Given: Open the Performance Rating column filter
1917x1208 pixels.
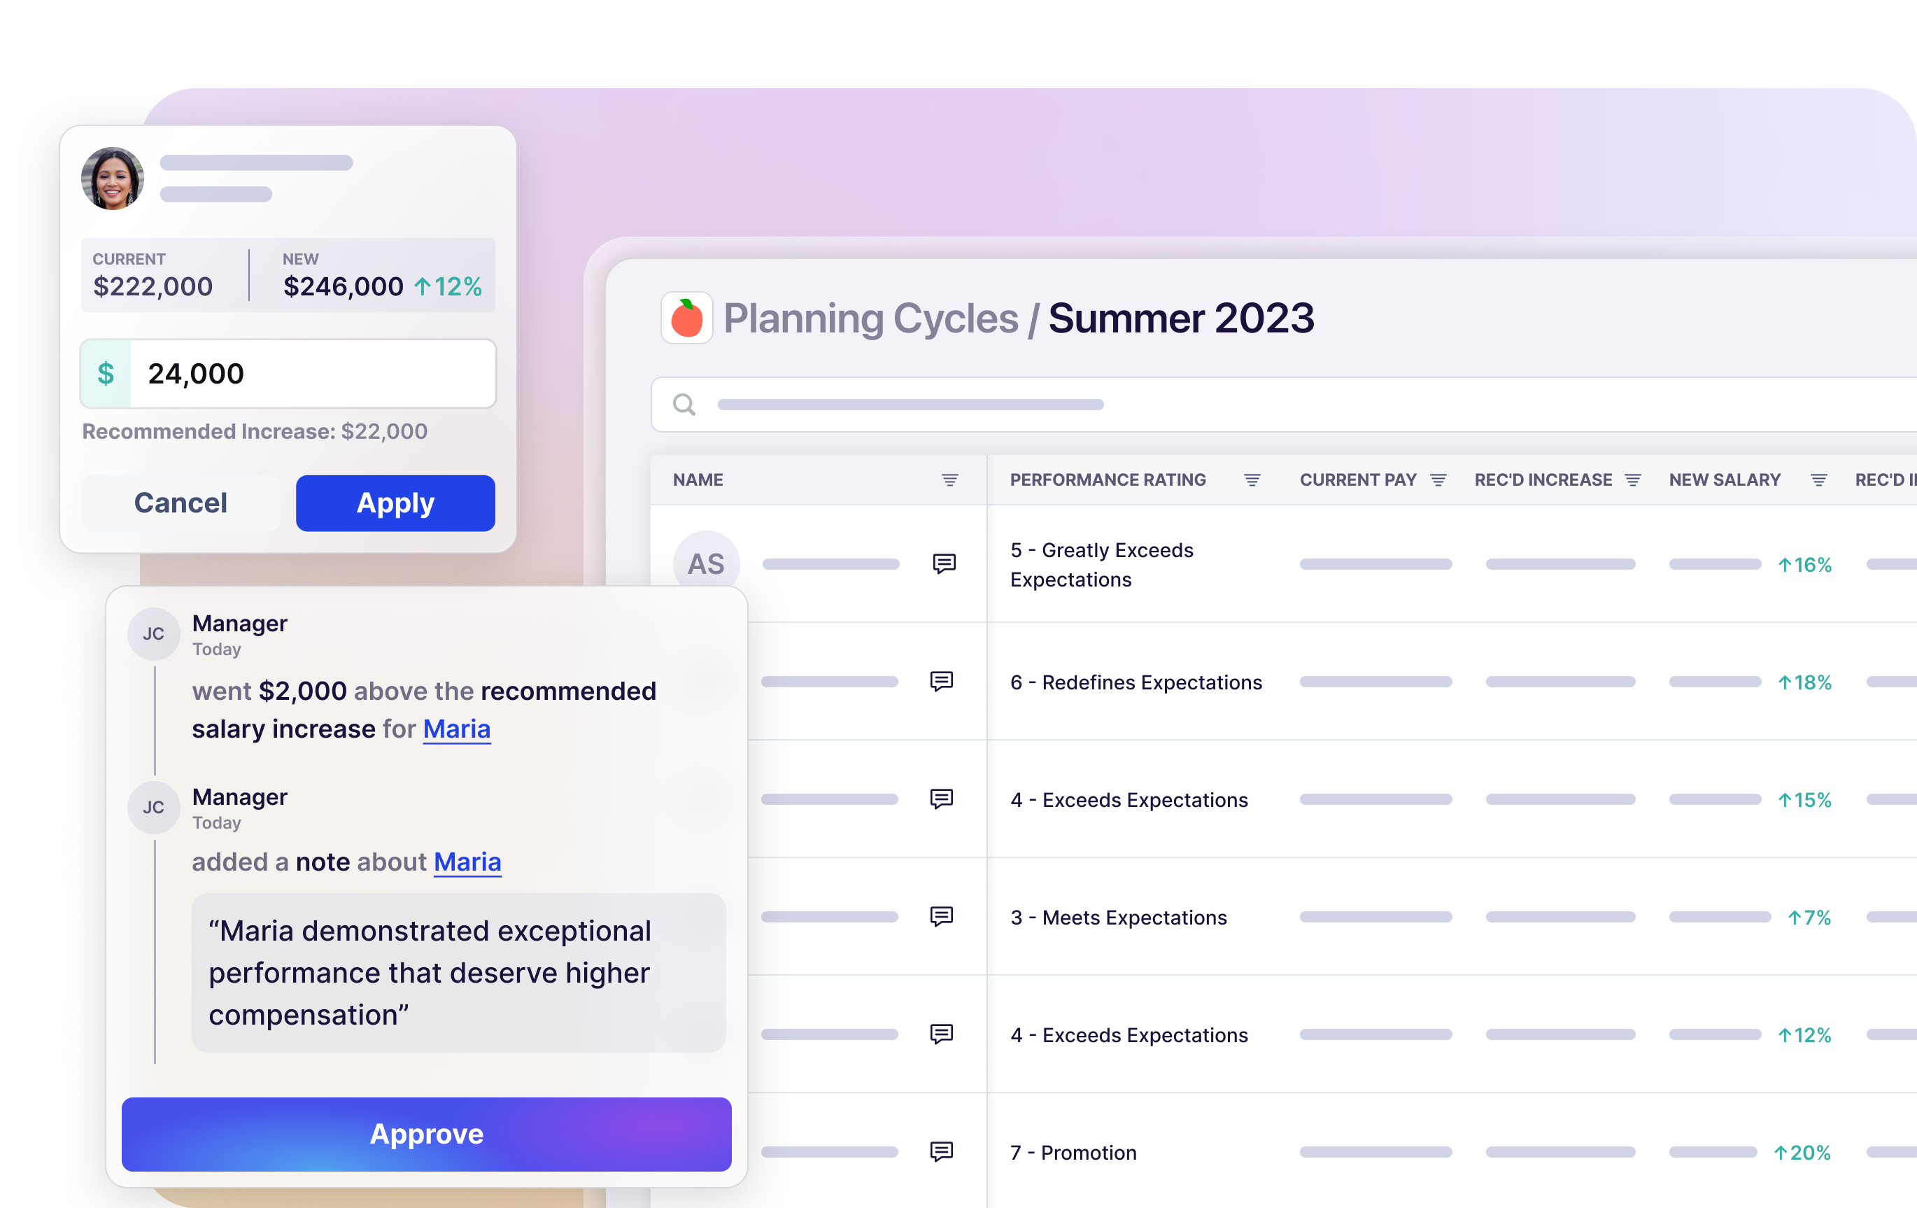Looking at the screenshot, I should coord(1252,480).
